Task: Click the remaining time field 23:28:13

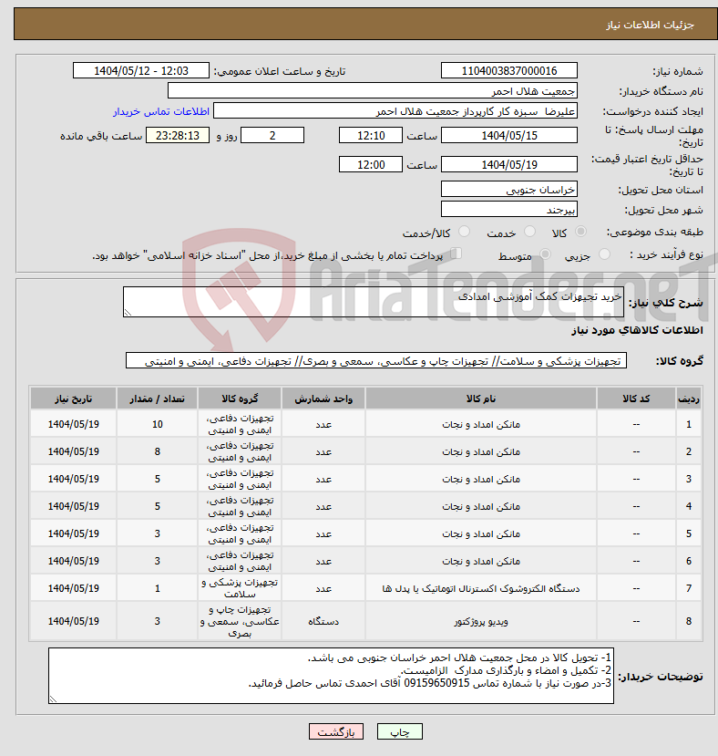Action: click(x=178, y=136)
